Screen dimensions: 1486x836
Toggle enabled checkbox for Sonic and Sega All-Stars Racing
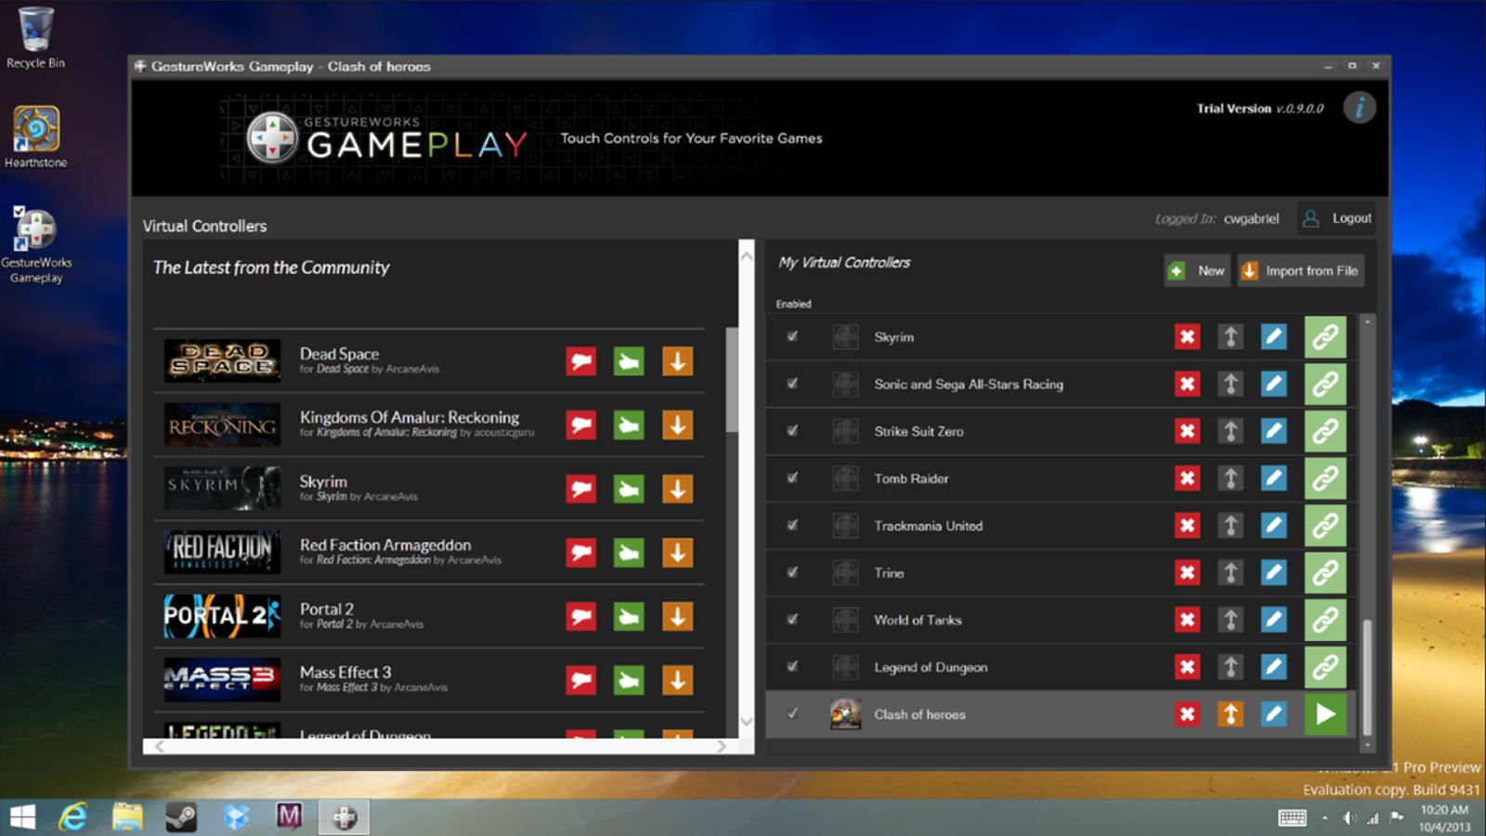click(792, 384)
